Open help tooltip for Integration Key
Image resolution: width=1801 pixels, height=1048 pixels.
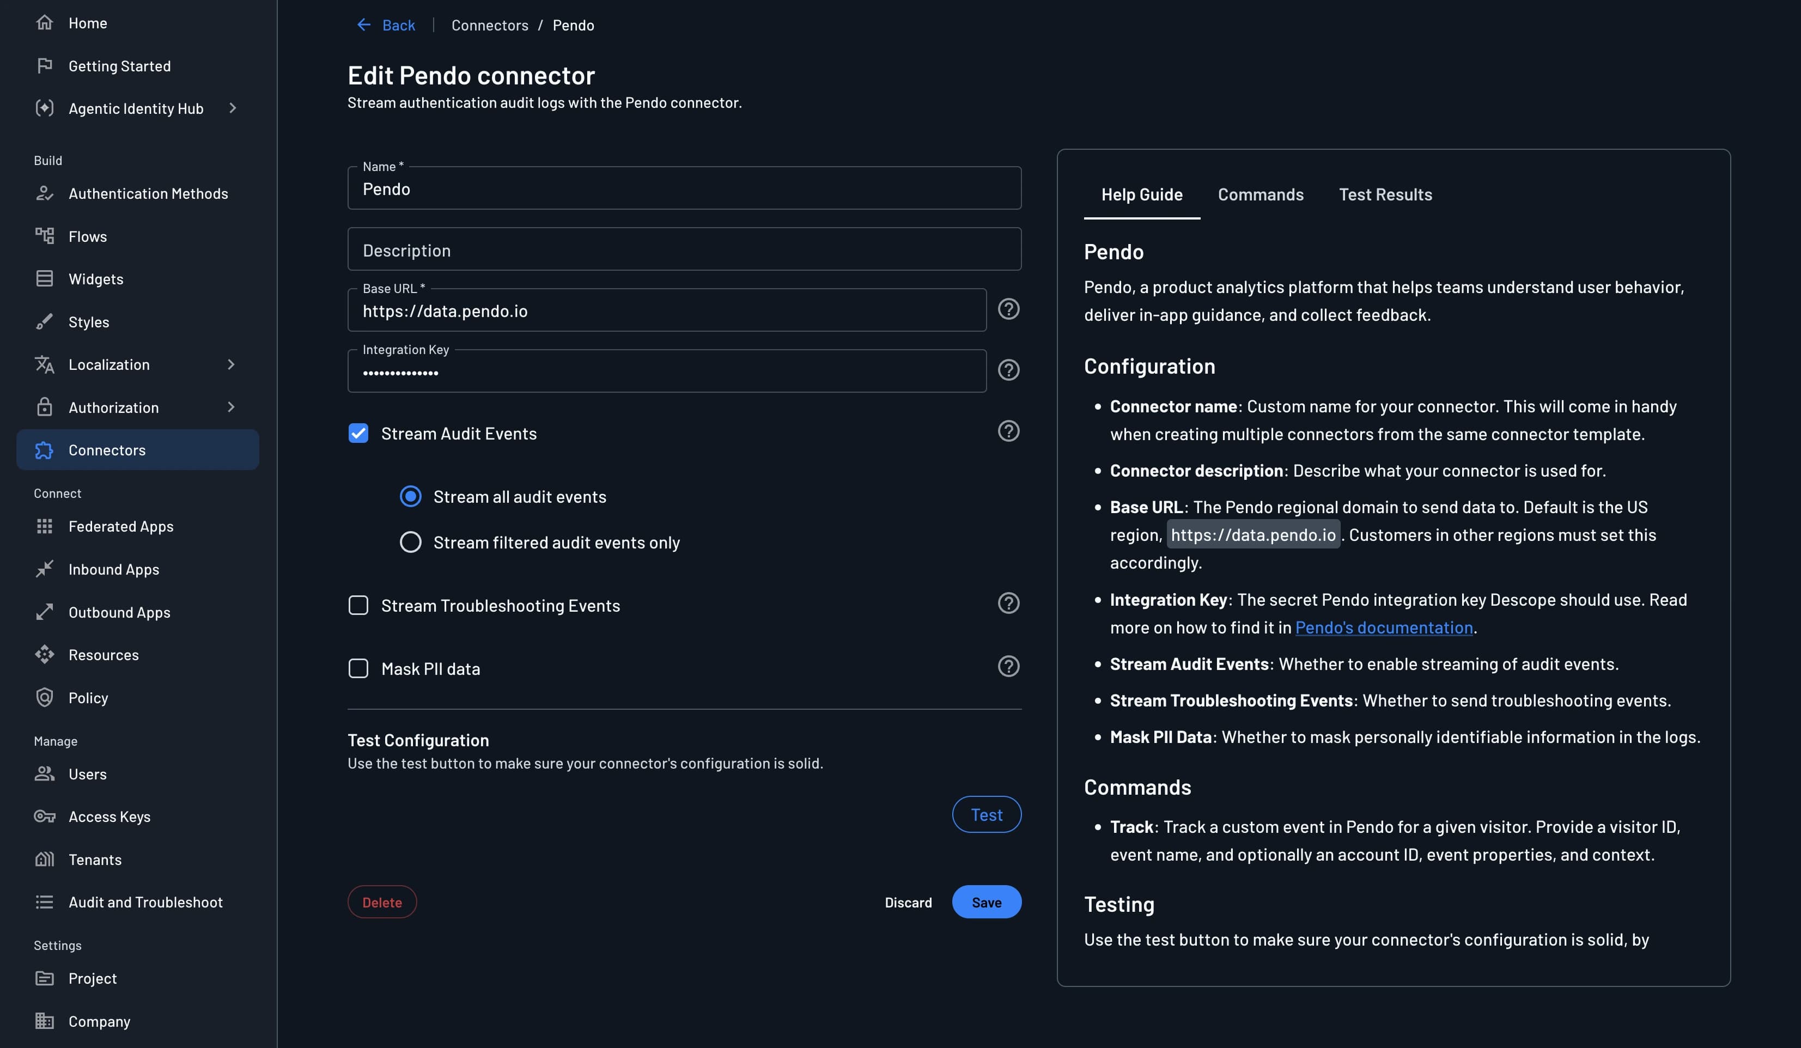click(1008, 370)
